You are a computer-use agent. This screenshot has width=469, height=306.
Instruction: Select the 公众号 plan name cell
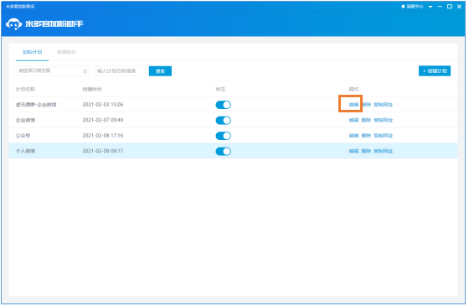pyautogui.click(x=23, y=136)
